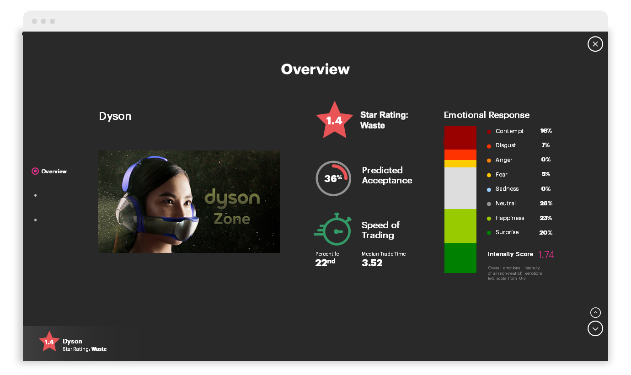Click the 36% predicted acceptance gauge
Viewport: 631px width, 375px height.
333,178
